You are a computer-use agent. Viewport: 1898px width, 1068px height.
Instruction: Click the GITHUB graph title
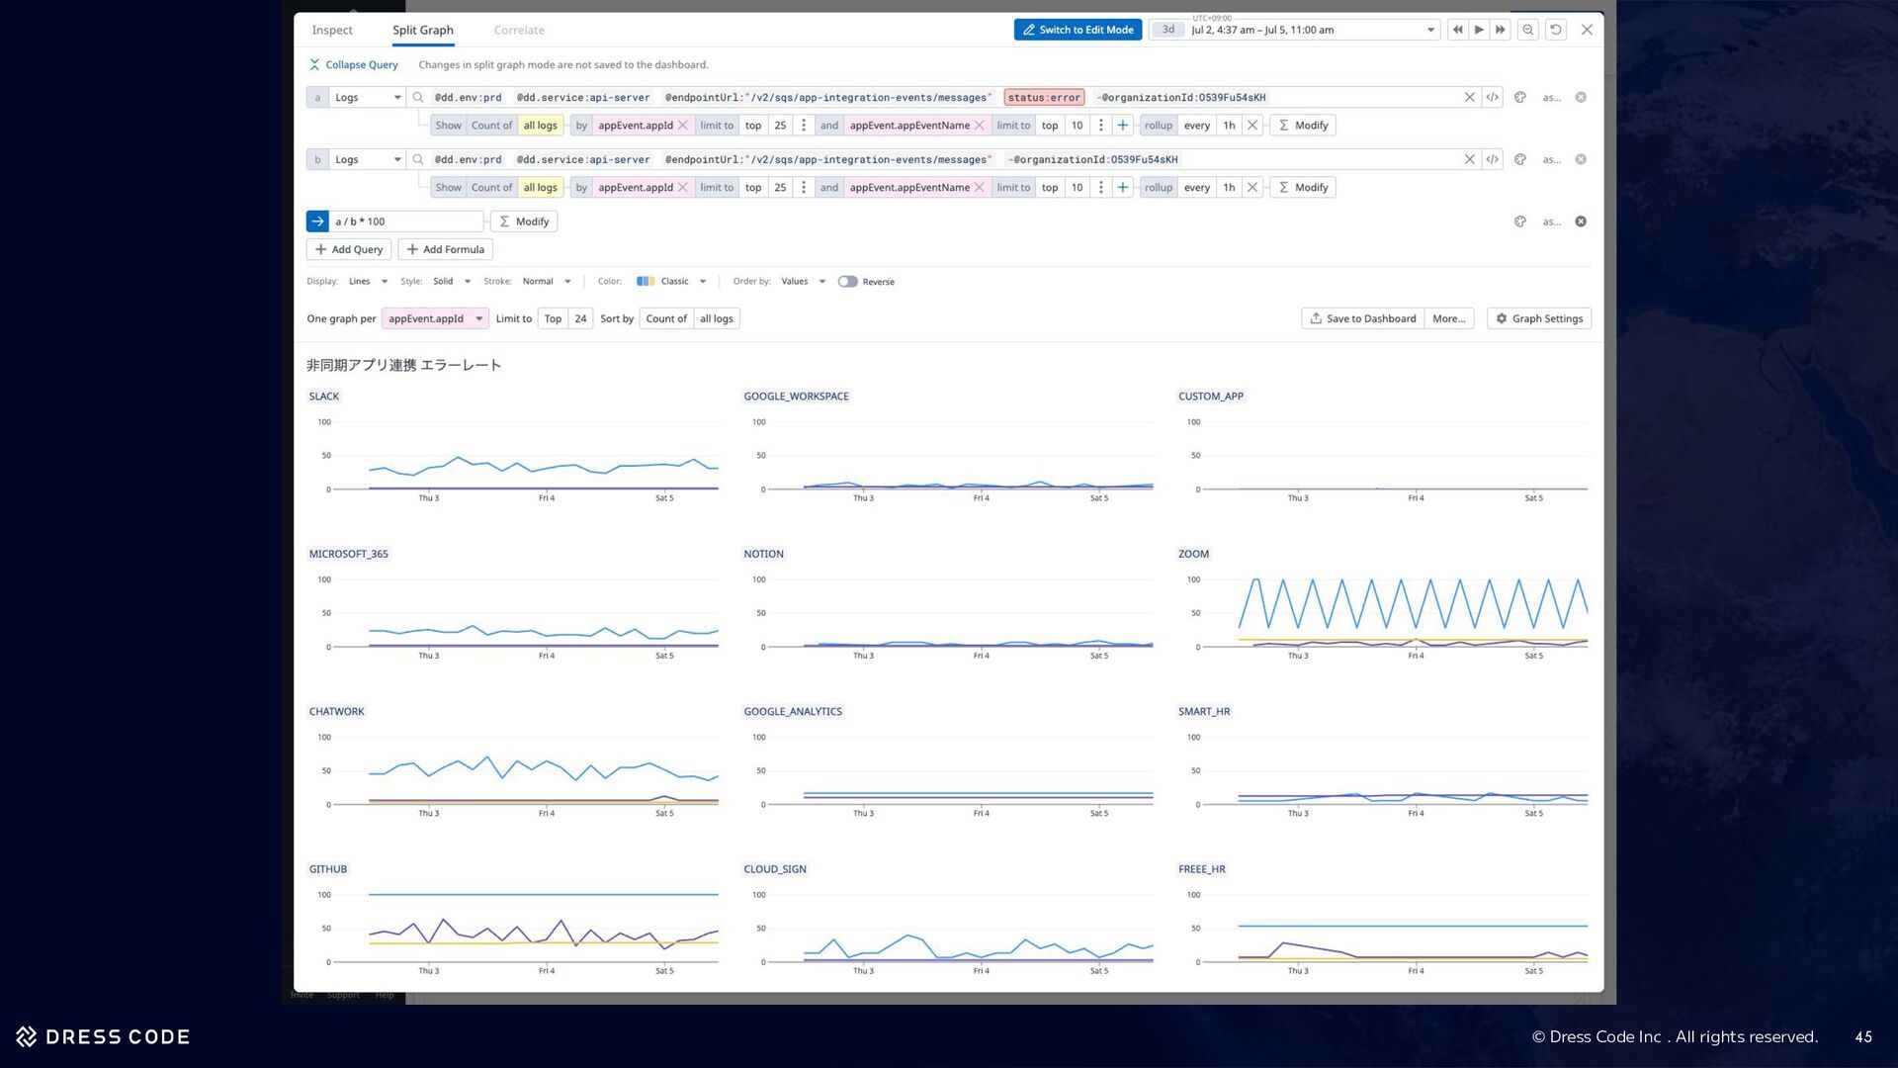coord(328,870)
